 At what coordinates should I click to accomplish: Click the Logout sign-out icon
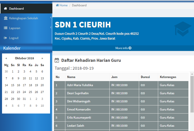pyautogui.click(x=5, y=38)
